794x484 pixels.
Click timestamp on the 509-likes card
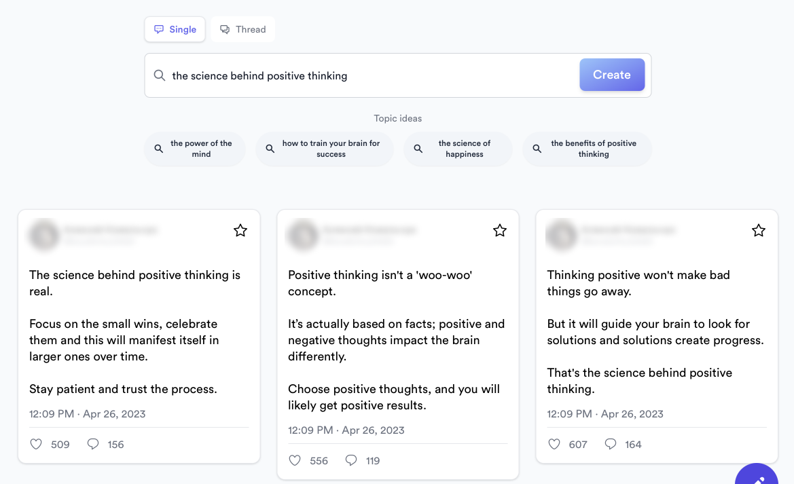click(x=87, y=413)
